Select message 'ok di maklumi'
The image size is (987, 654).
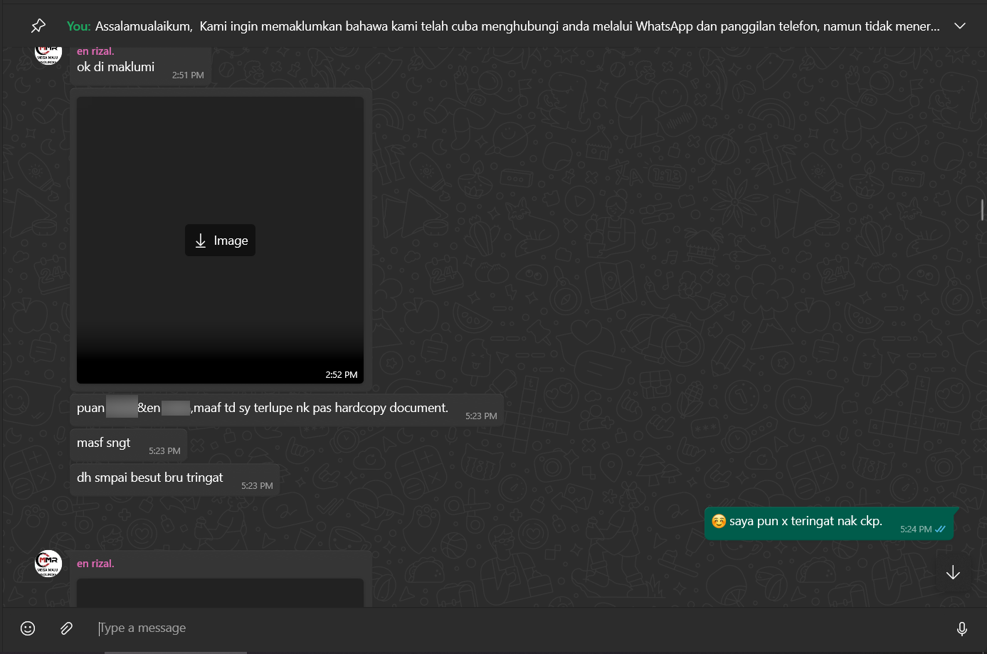(x=115, y=67)
